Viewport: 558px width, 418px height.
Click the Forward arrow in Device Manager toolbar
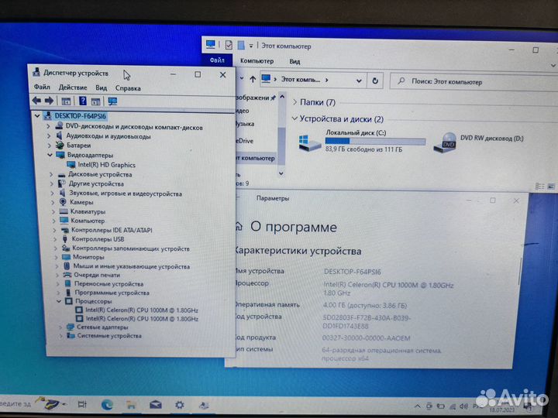click(x=49, y=101)
